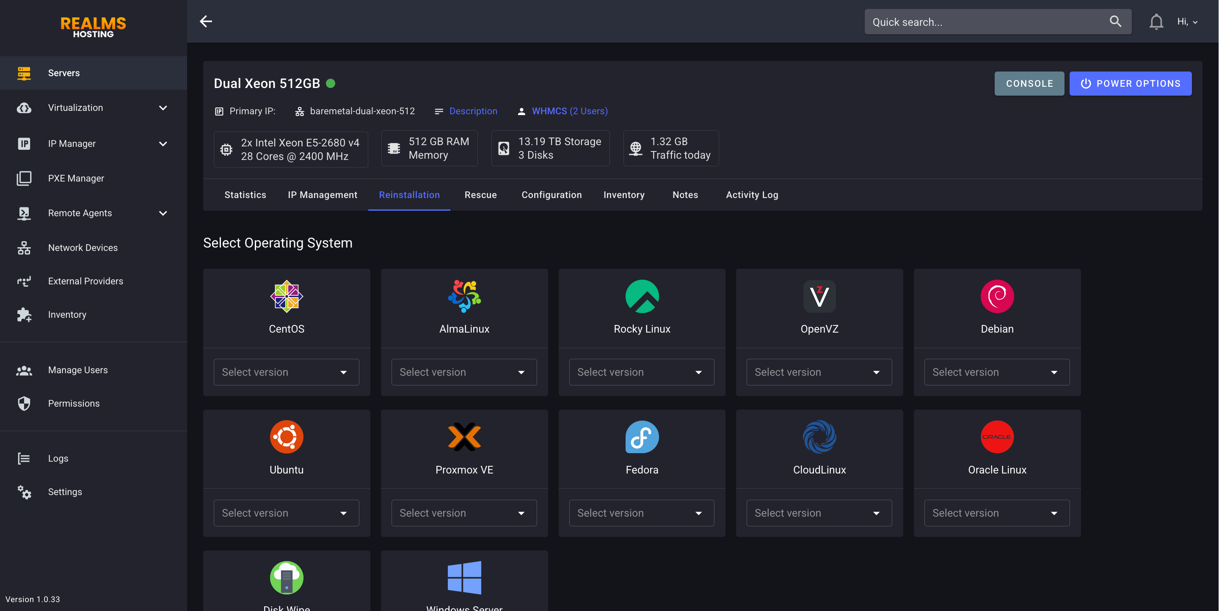Image resolution: width=1219 pixels, height=611 pixels.
Task: Click the AlmaLinux logo
Action: coord(464,296)
